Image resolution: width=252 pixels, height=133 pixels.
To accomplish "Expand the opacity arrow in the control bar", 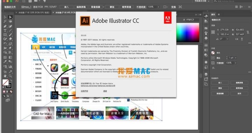I will click(x=158, y=7).
